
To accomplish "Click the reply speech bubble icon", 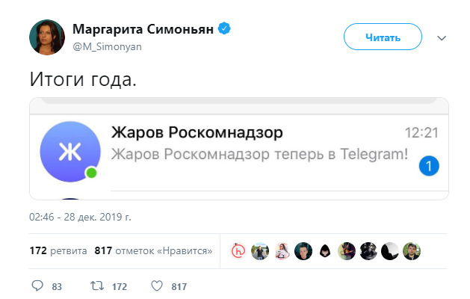I will tap(38, 286).
